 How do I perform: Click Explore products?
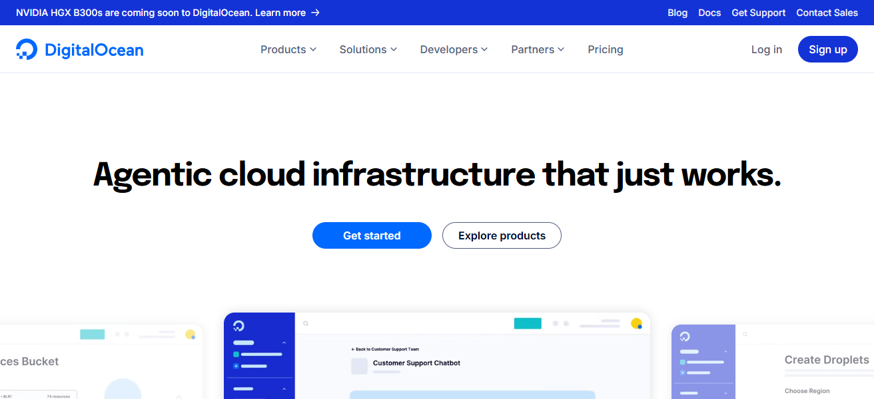point(502,235)
